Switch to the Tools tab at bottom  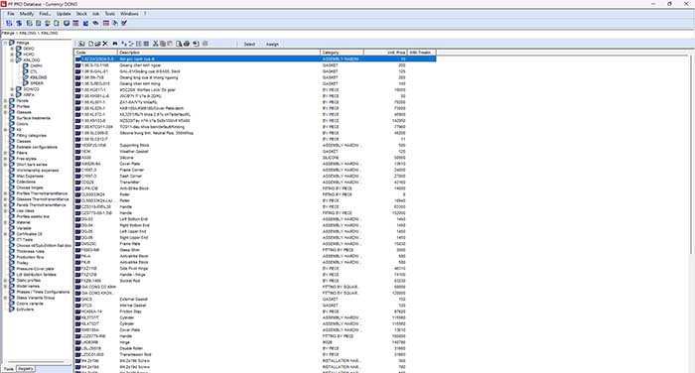[9, 369]
